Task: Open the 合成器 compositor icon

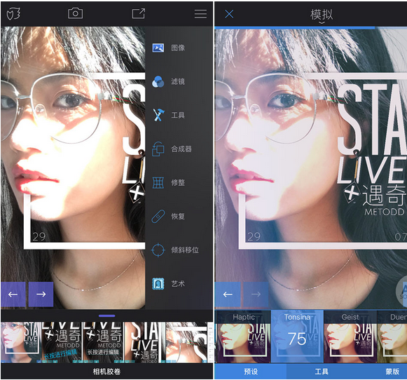Action: point(158,149)
